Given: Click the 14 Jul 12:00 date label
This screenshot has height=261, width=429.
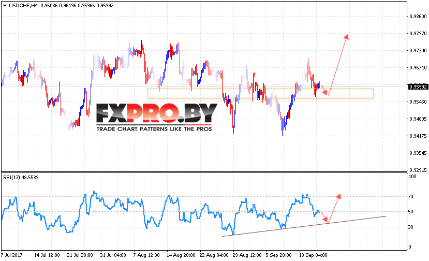Looking at the screenshot, I should coord(47,255).
